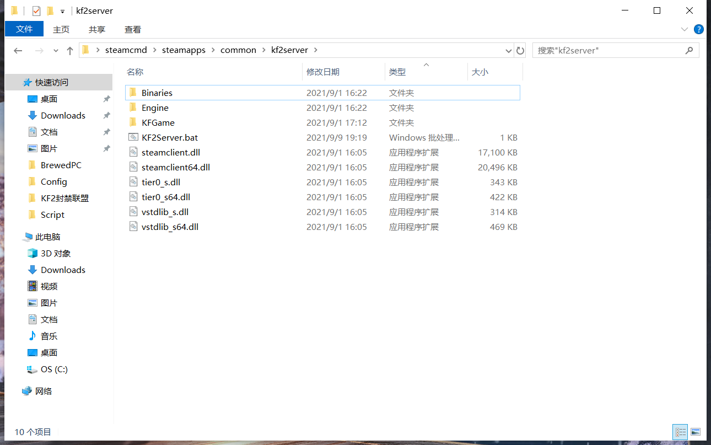Go forward with the forward arrow

[x=39, y=50]
